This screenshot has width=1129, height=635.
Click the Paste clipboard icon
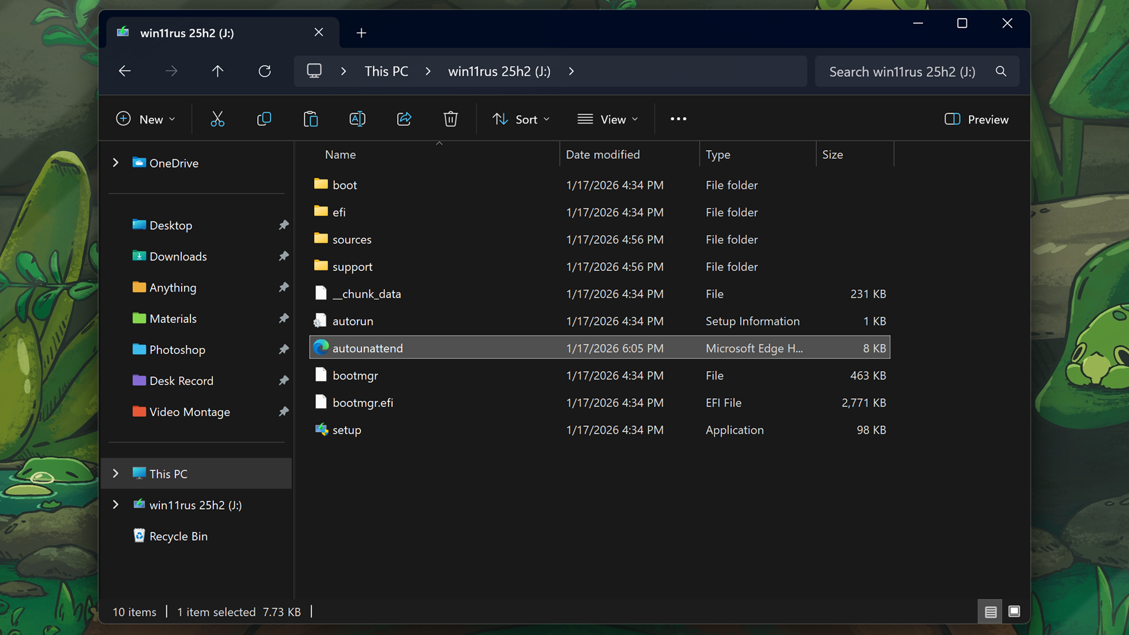click(x=310, y=119)
